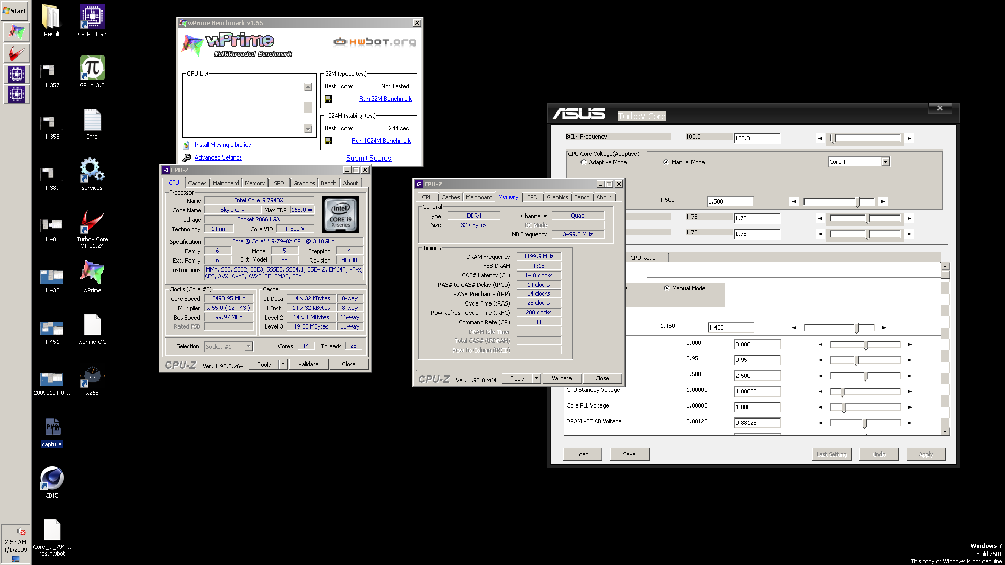Image resolution: width=1005 pixels, height=565 pixels.
Task: Click Load button in TurboV Core
Action: (582, 454)
